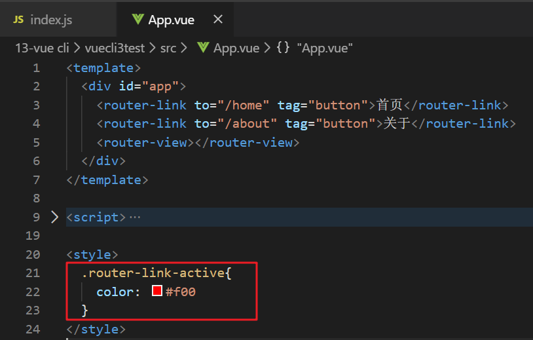The width and height of the screenshot is (533, 340).
Task: Select the App.vue editor tab
Action: click(171, 20)
